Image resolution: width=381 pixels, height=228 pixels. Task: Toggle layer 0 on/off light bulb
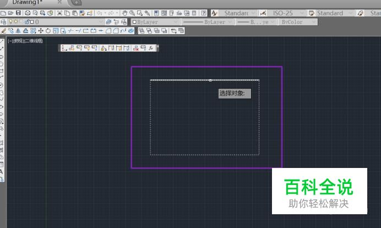pyautogui.click(x=10, y=21)
